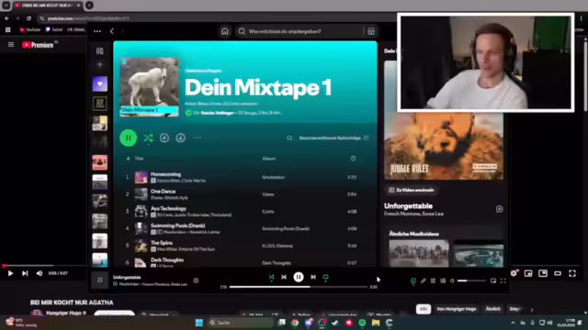Mute the YouTube player
This screenshot has height=330, width=588.
coord(40,273)
